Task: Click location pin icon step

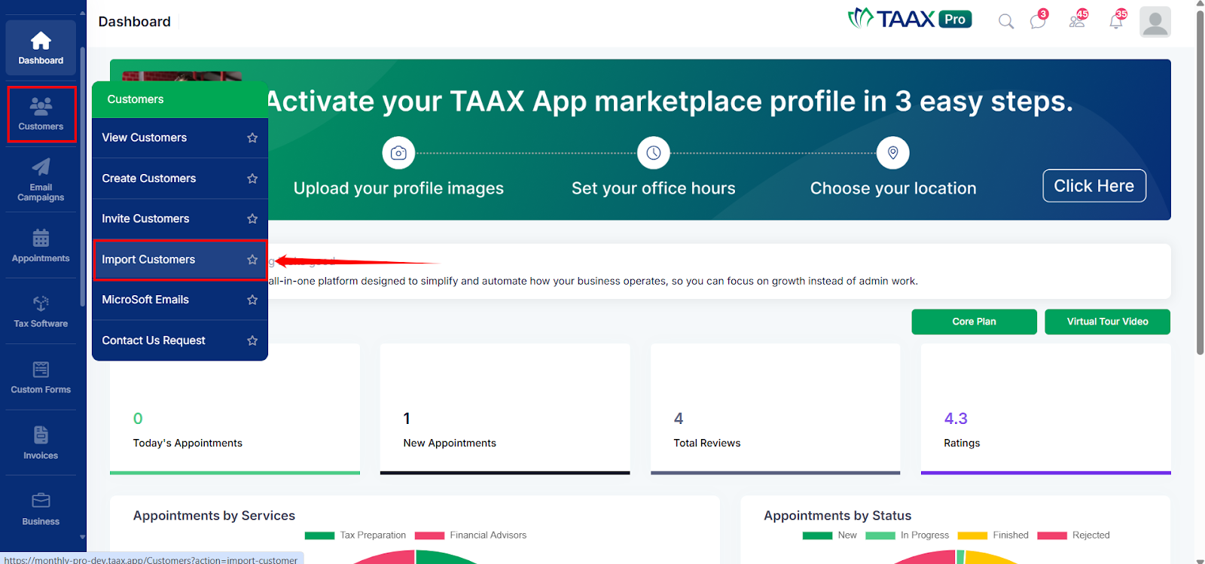Action: click(892, 153)
